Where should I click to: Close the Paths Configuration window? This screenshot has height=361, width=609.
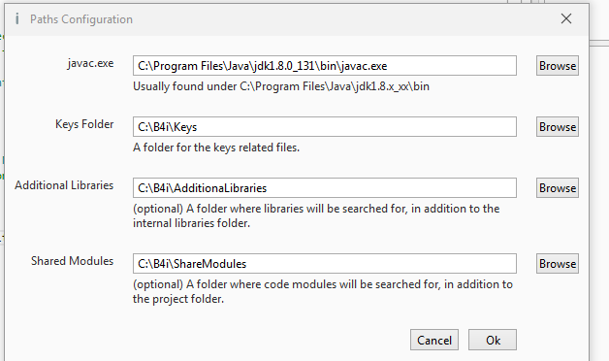point(566,18)
